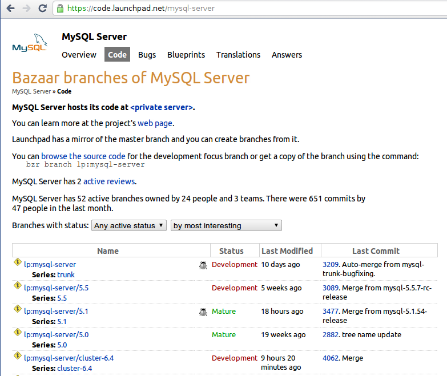The image size is (447, 376).
Task: Click the trunk series link
Action: coord(66,275)
